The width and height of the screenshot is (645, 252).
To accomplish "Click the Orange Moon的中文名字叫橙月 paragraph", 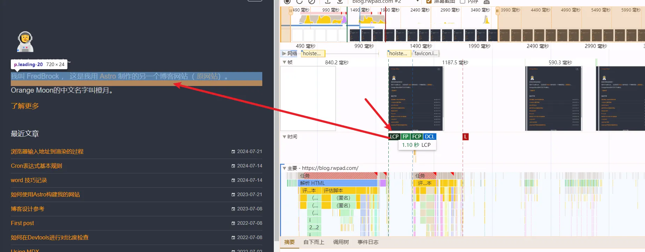I will (x=62, y=90).
